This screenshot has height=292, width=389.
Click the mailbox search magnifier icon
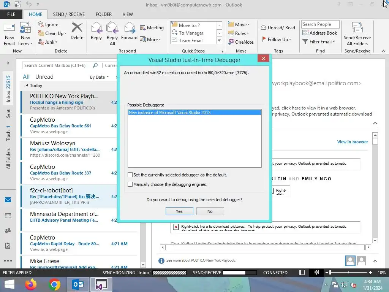95,65
